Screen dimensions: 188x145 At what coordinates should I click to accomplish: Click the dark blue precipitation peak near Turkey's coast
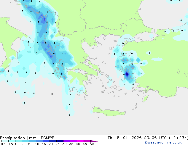click(x=127, y=74)
